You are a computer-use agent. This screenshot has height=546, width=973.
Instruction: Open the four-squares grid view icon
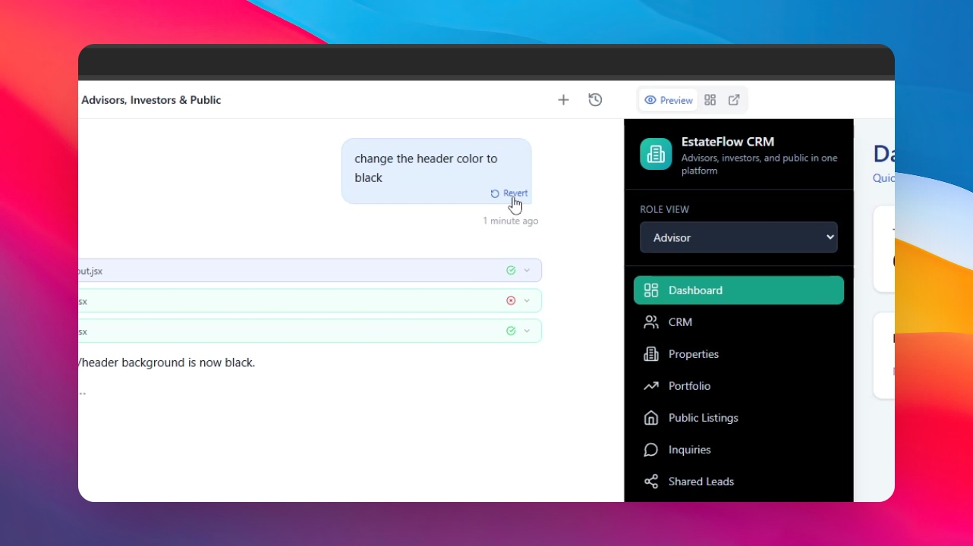[710, 100]
